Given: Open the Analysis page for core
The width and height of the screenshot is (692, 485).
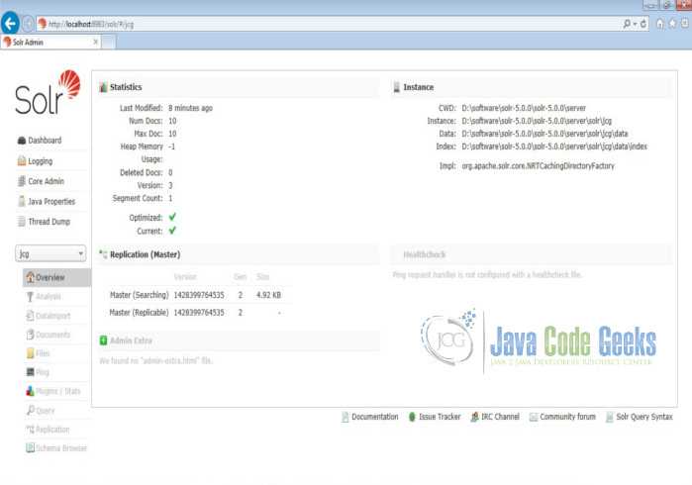Looking at the screenshot, I should [x=49, y=297].
